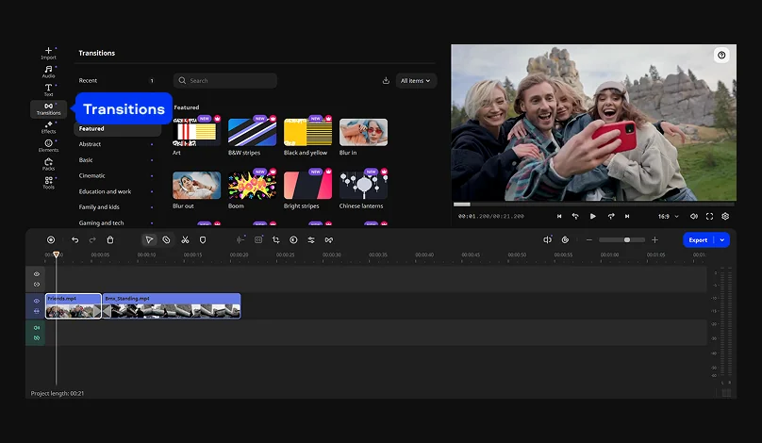The width and height of the screenshot is (762, 443).
Task: Toggle visibility eye on the video track
Action: (37, 301)
